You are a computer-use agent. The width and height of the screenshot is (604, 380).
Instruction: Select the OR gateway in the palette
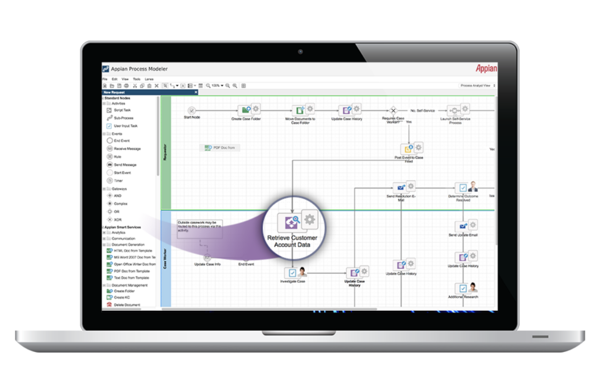113,211
